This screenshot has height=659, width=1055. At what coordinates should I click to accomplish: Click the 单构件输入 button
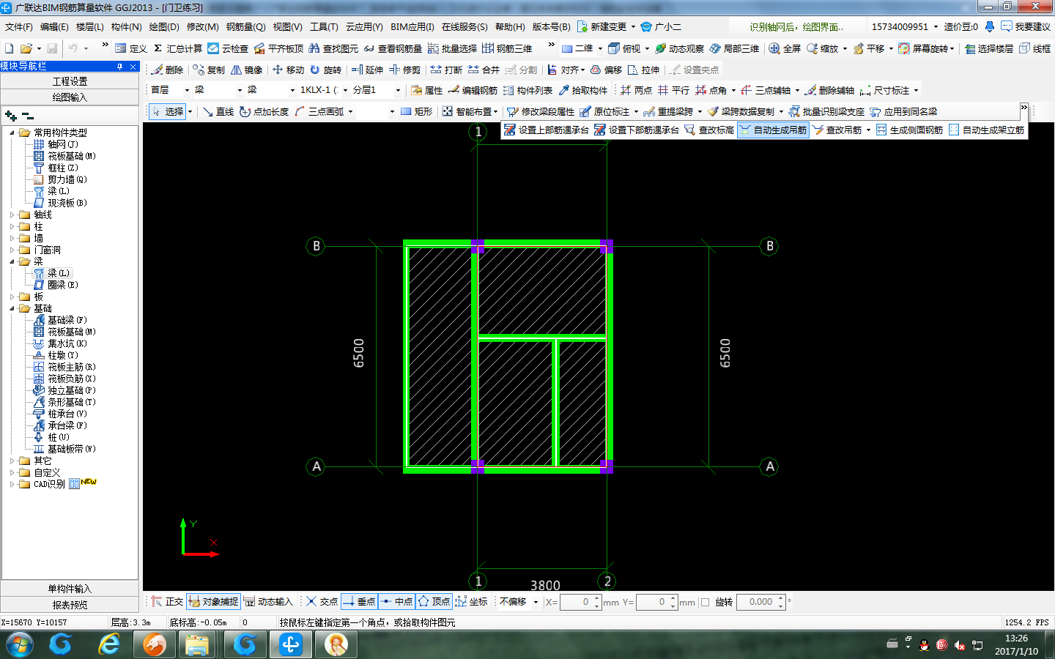(70, 589)
